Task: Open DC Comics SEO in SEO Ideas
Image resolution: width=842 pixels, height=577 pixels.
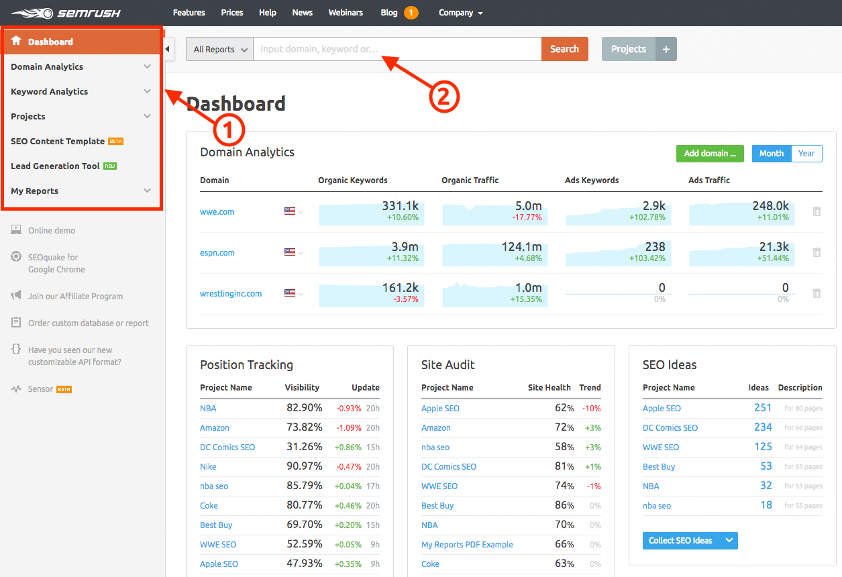Action: coord(670,427)
